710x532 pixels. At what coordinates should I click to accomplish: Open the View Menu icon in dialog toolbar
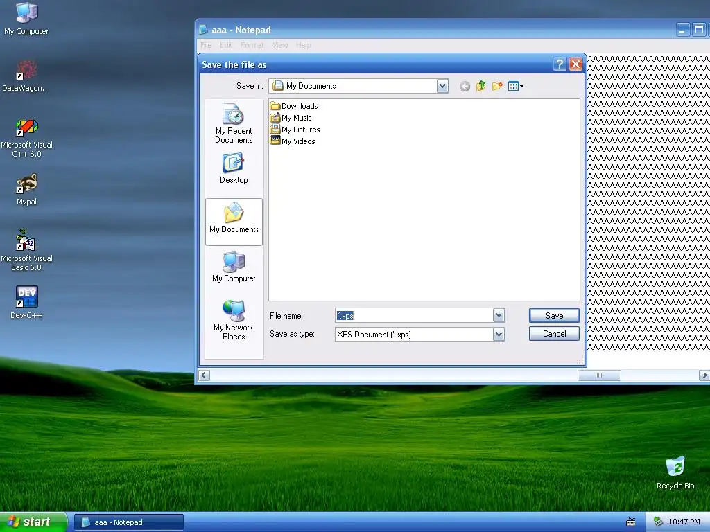pos(515,86)
